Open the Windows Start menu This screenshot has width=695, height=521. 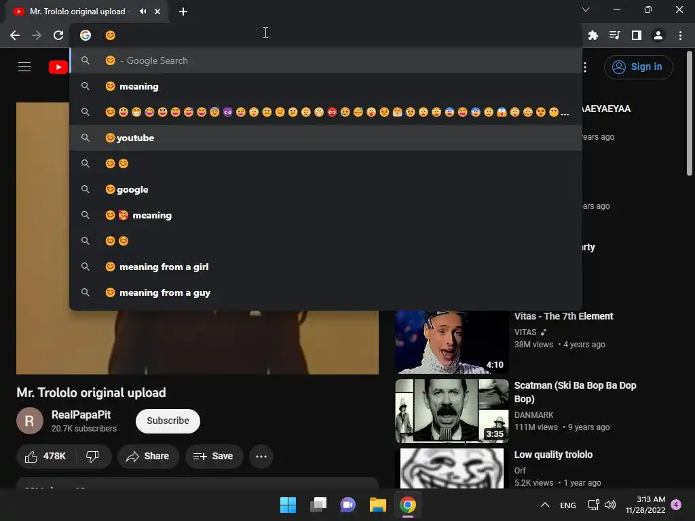click(x=288, y=505)
